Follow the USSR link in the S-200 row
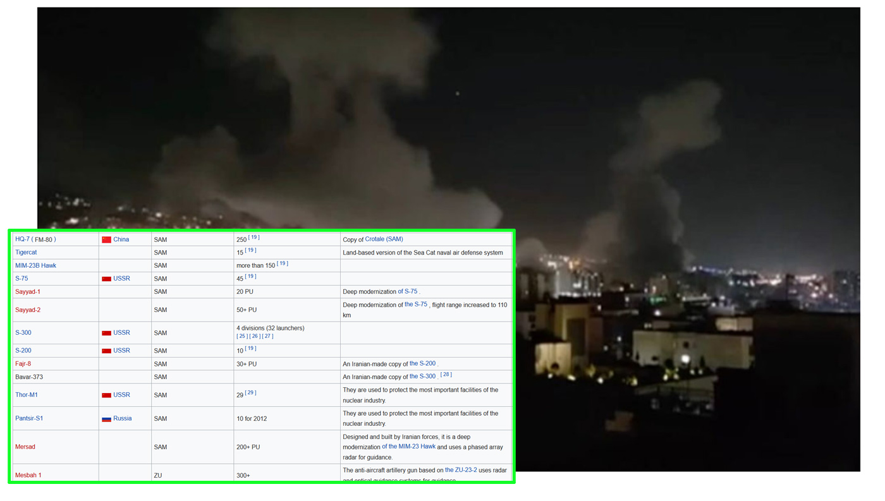 point(121,350)
